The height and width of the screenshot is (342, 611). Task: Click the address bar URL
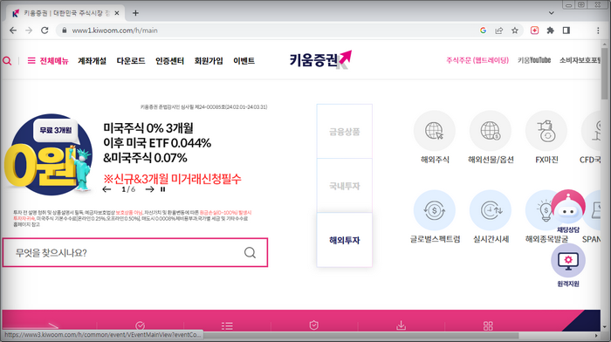pos(114,31)
